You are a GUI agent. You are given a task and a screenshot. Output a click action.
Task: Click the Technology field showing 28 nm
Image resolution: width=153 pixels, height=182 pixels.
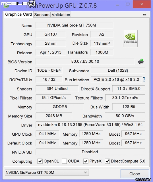point(51,43)
